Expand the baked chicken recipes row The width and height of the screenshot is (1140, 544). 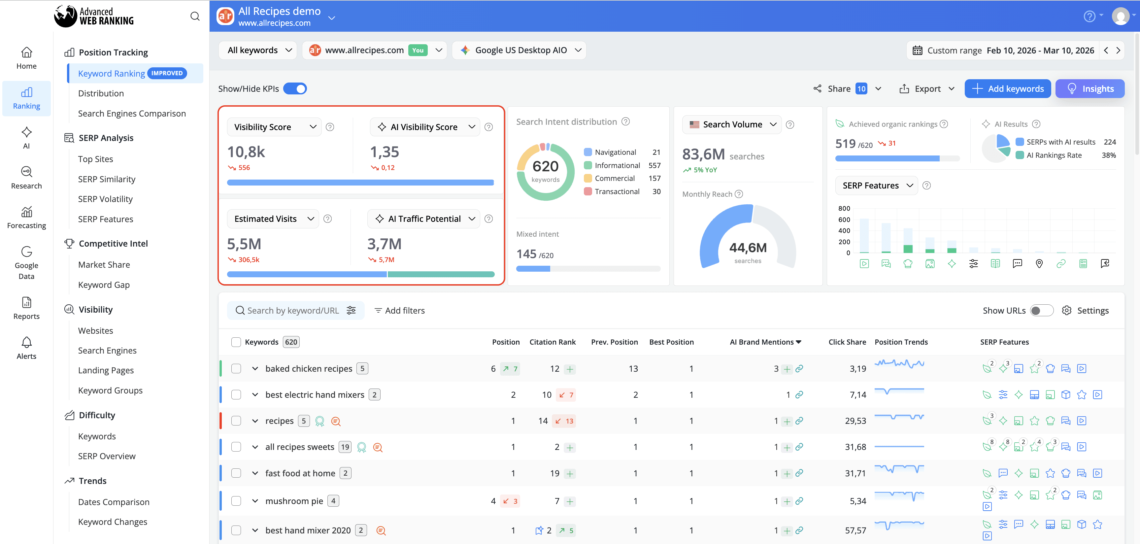[x=255, y=368]
